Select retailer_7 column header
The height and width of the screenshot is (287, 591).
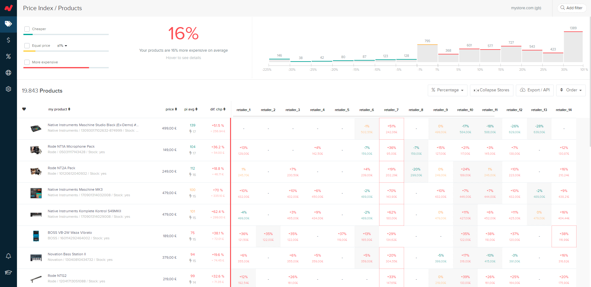[391, 110]
